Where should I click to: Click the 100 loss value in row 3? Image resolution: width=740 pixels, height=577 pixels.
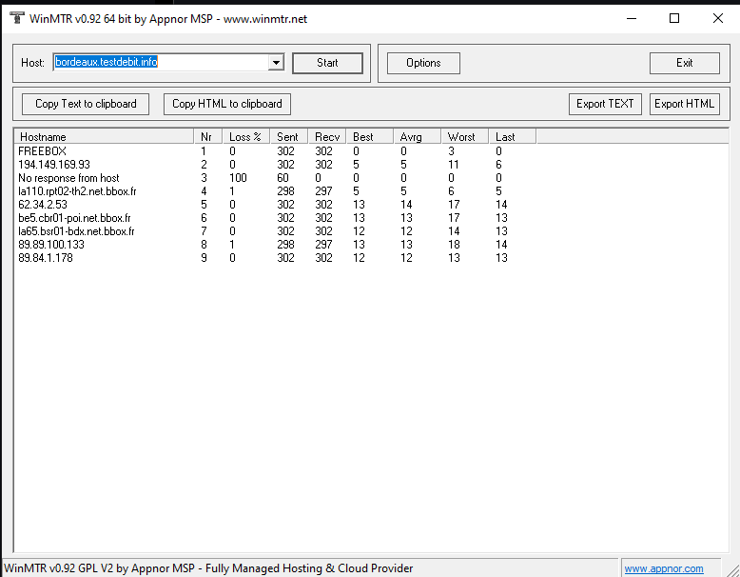pos(238,178)
